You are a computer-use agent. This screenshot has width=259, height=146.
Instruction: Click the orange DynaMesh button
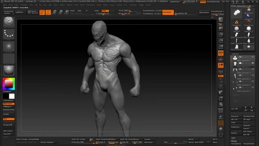168,12
